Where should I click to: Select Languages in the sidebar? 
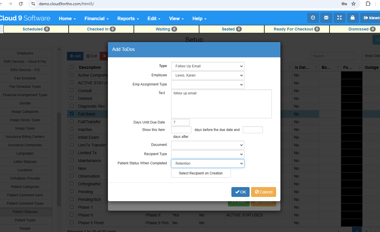pyautogui.click(x=25, y=153)
